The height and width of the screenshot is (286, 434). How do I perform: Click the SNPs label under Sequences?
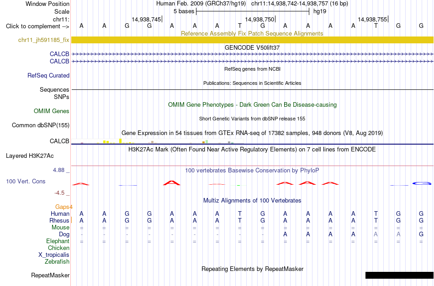(62, 97)
